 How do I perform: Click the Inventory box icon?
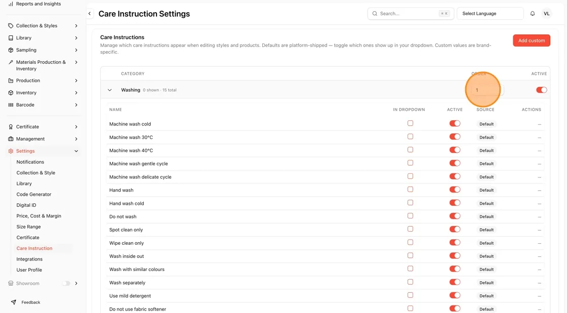point(11,93)
